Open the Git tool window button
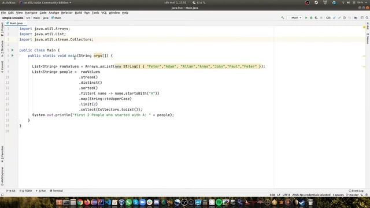 pos(11,191)
